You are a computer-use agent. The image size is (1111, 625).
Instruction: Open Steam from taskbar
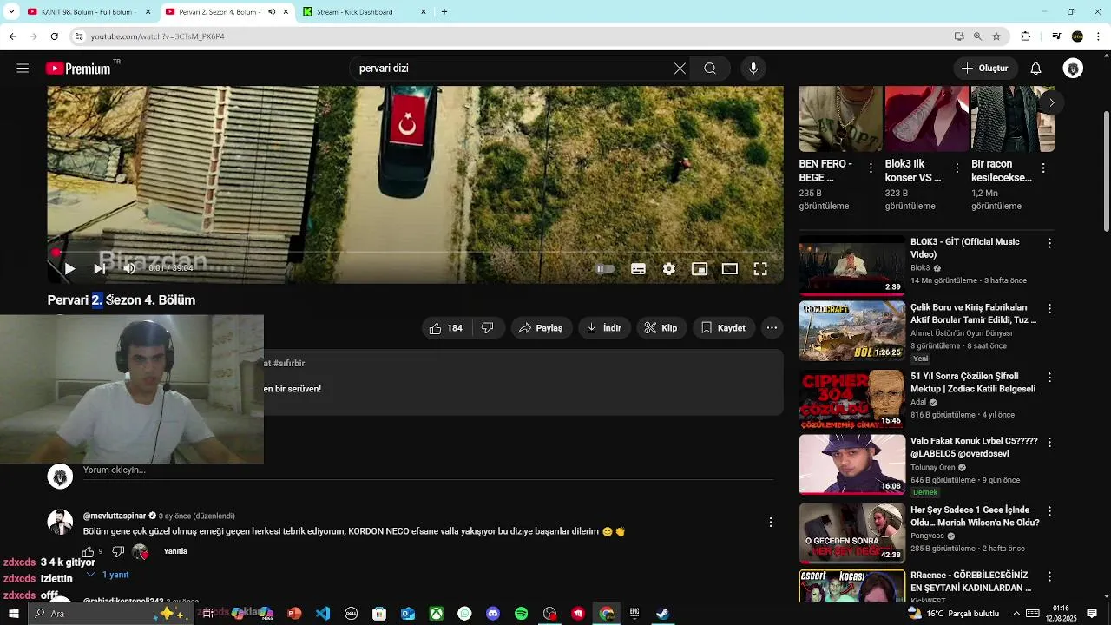tap(662, 614)
